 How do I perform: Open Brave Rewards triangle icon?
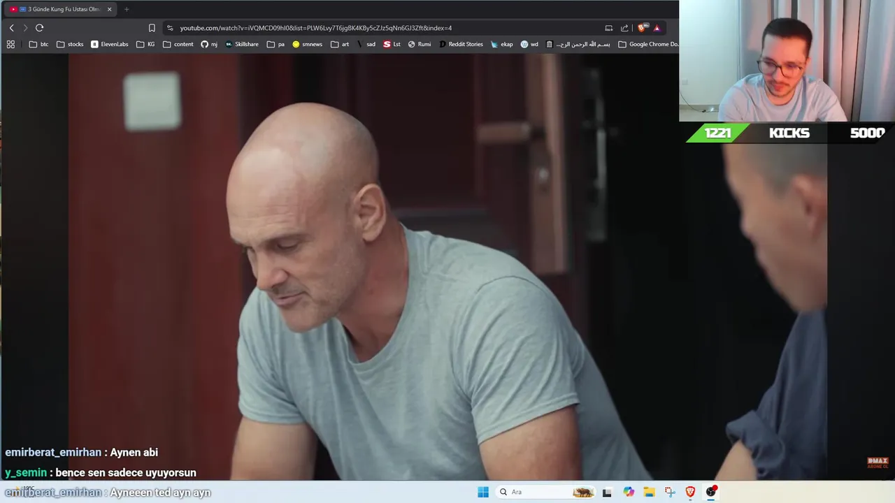point(657,28)
